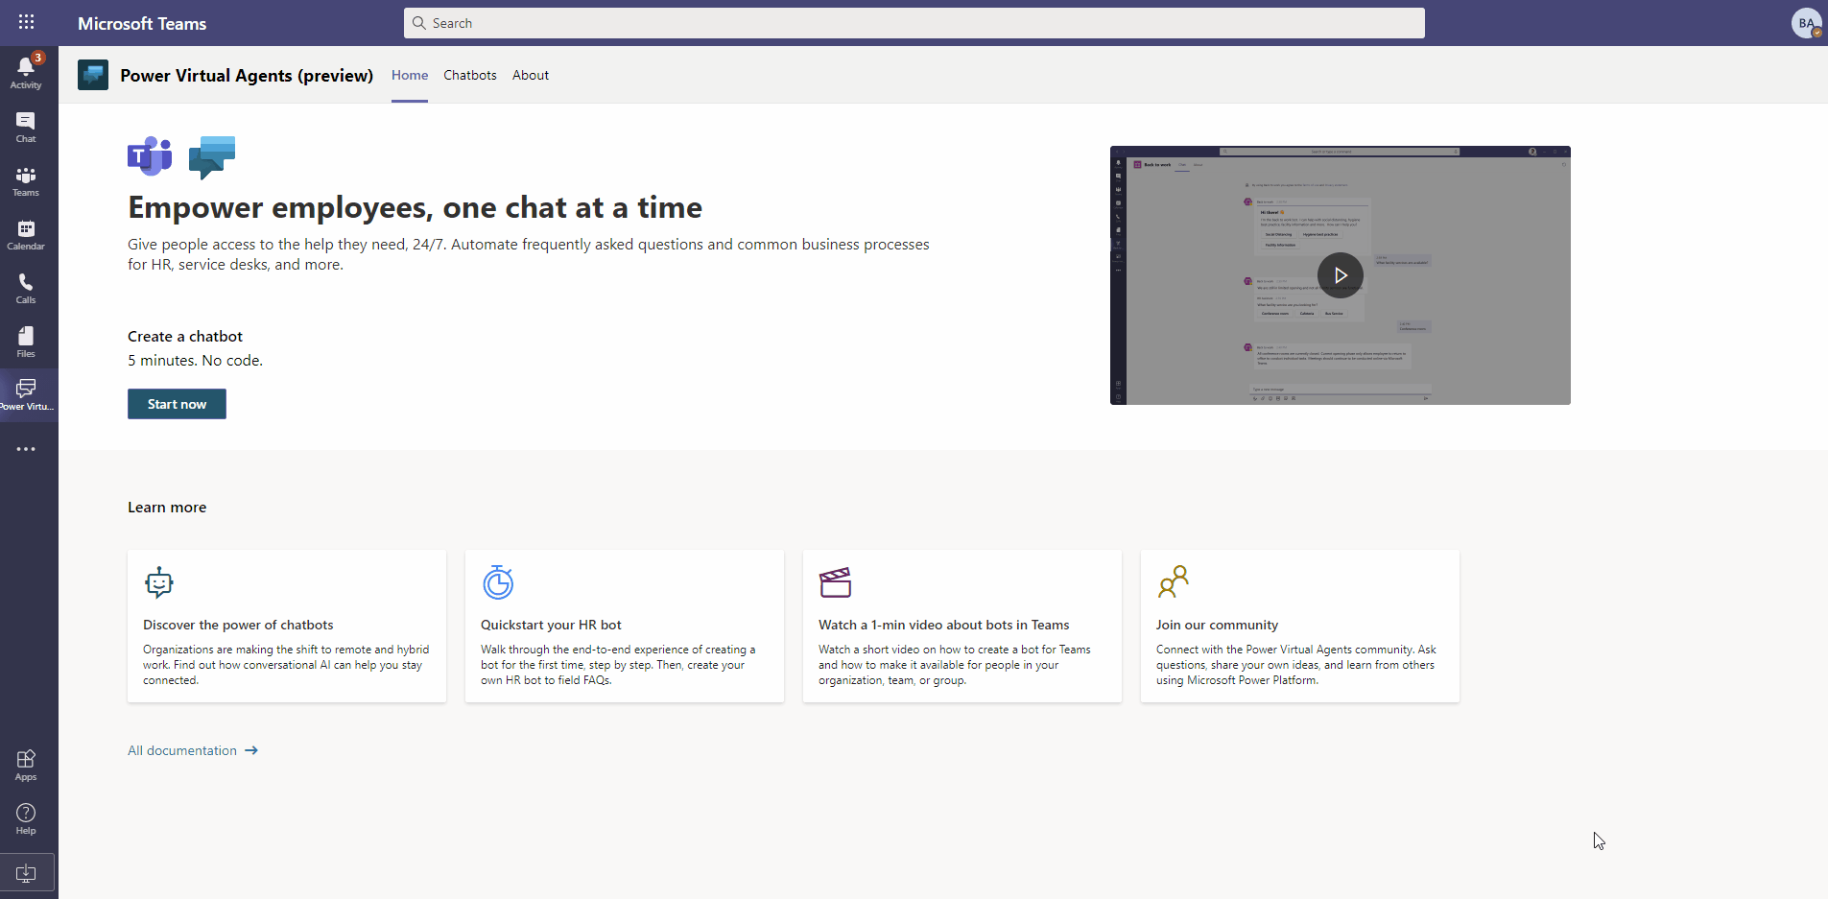This screenshot has height=899, width=1828.
Task: Open the Calendar
Action: (25, 232)
